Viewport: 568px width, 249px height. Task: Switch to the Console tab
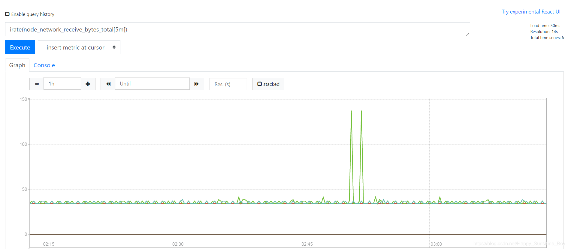tap(44, 65)
